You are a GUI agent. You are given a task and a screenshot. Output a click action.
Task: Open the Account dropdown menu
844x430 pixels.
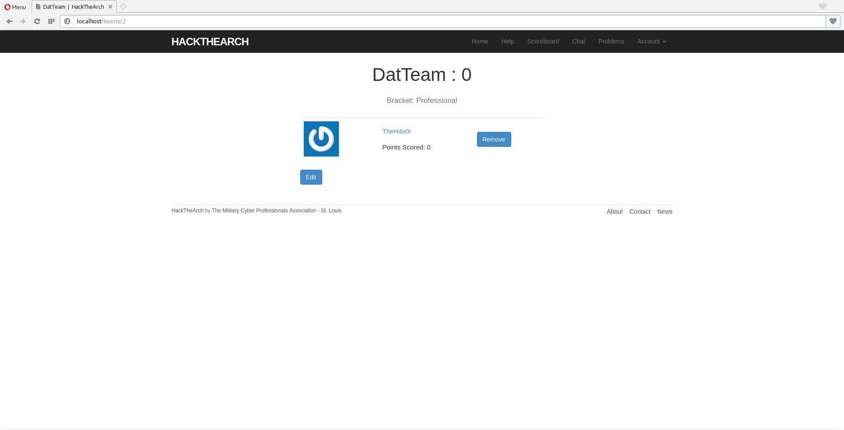click(x=651, y=41)
